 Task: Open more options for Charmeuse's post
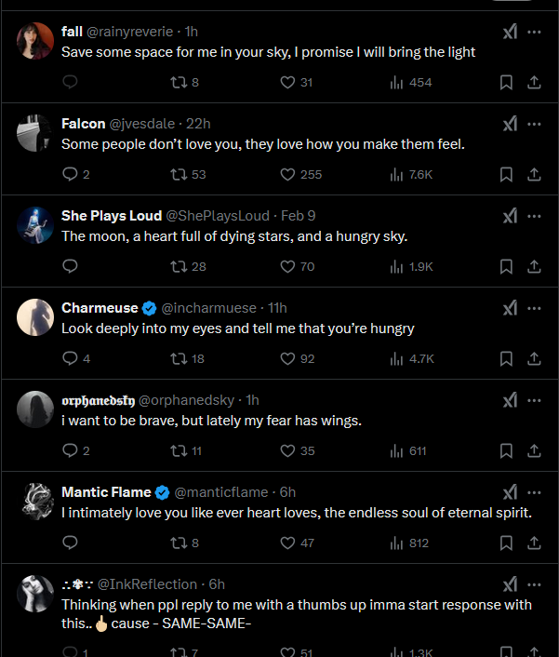(x=534, y=308)
